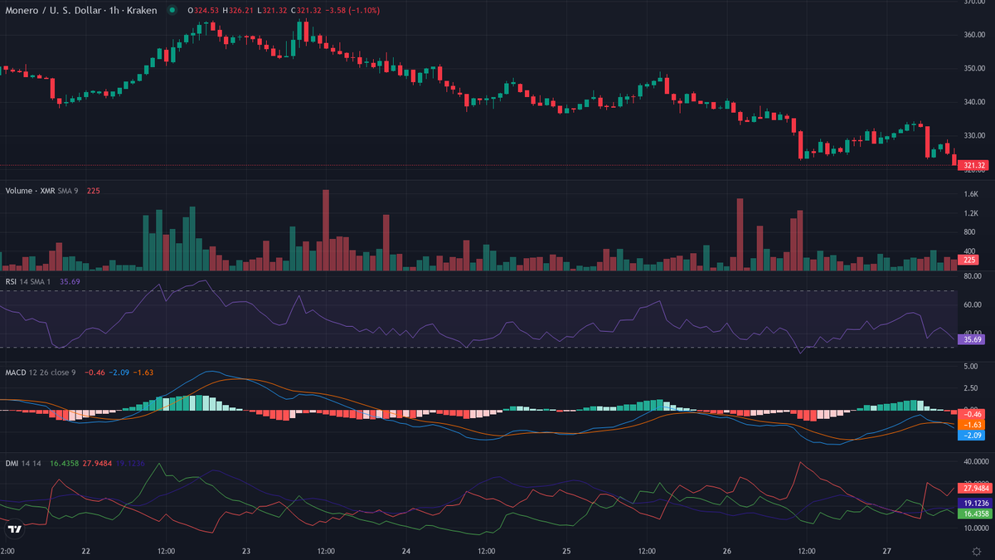This screenshot has height=560, width=995.
Task: Click the O324.53 open price value
Action: 203,10
